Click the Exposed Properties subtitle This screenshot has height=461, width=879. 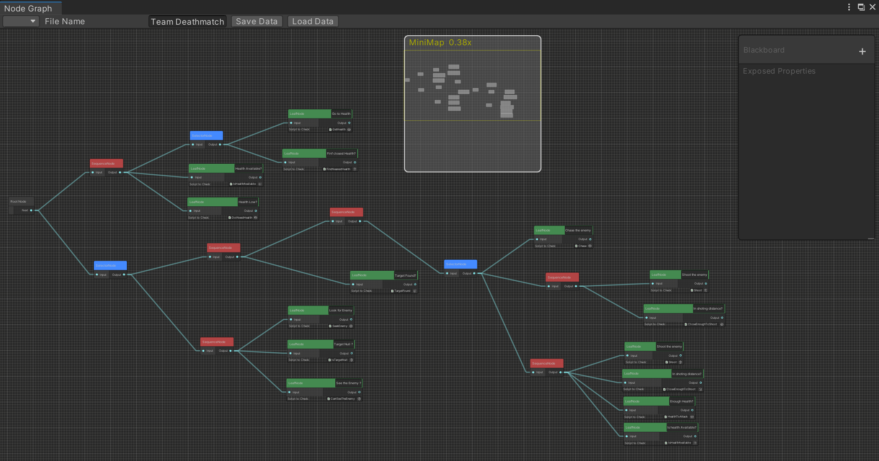point(779,71)
